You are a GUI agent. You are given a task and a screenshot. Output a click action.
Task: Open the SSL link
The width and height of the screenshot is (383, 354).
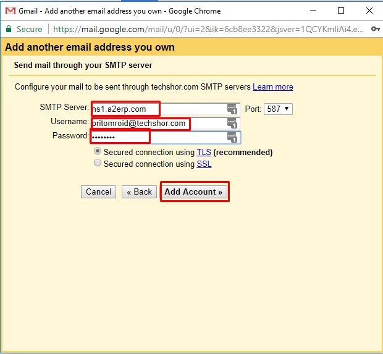(204, 164)
